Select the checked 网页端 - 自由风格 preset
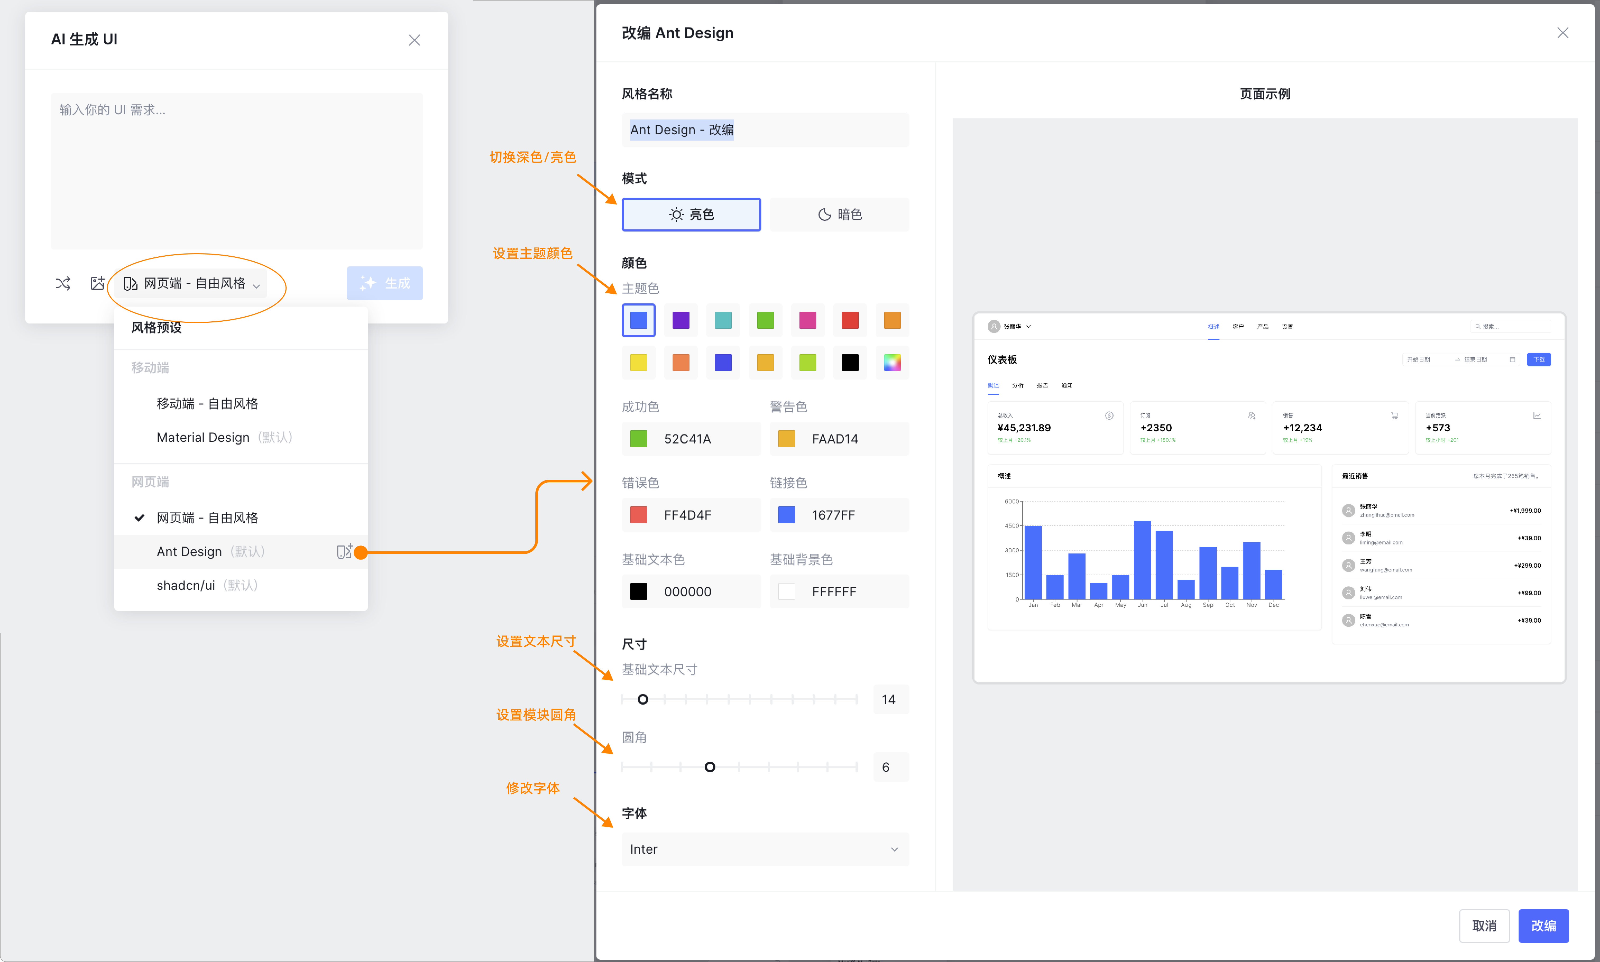 (241, 518)
